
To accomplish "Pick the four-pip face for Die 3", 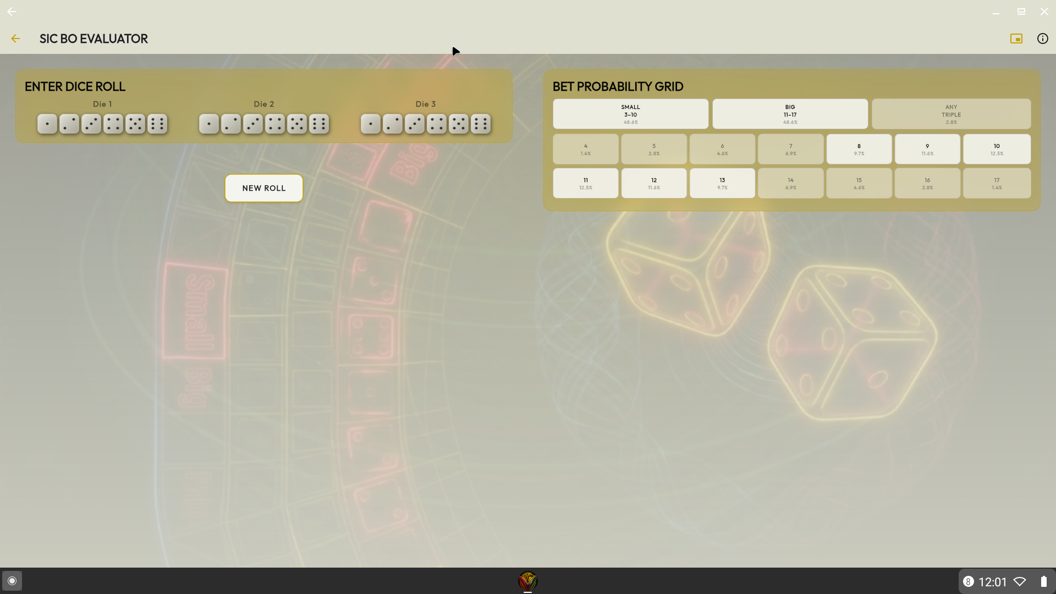I will [437, 124].
